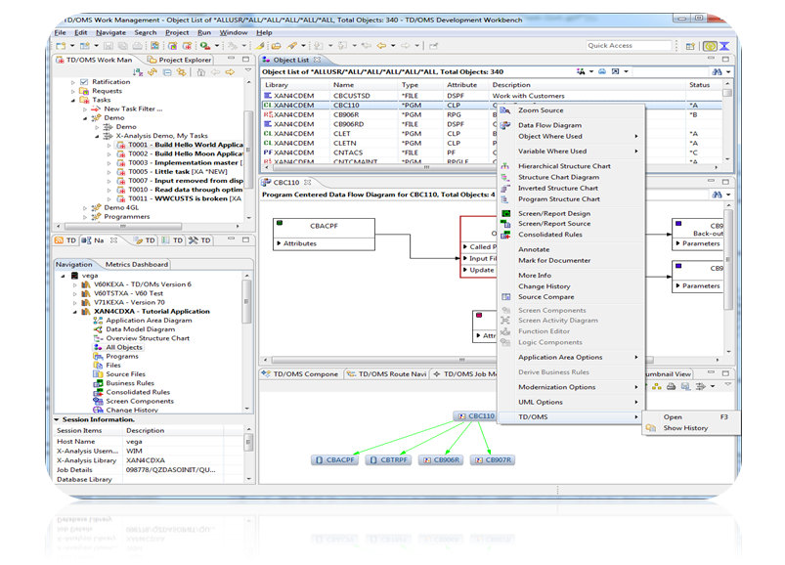785x565 pixels.
Task: Click the sort icon in Work Management view
Action: point(138,72)
